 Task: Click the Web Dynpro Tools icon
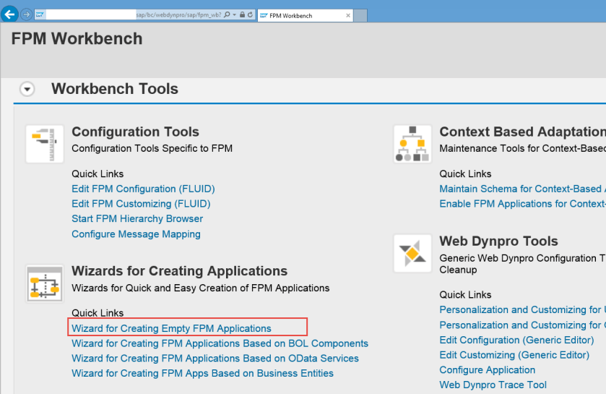[412, 253]
